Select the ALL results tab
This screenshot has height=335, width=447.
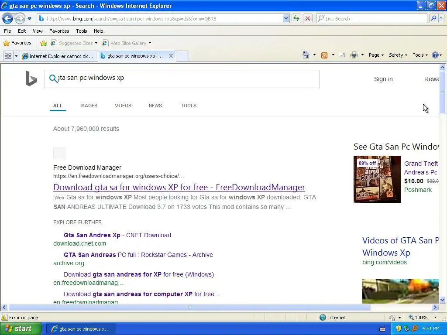tap(58, 106)
